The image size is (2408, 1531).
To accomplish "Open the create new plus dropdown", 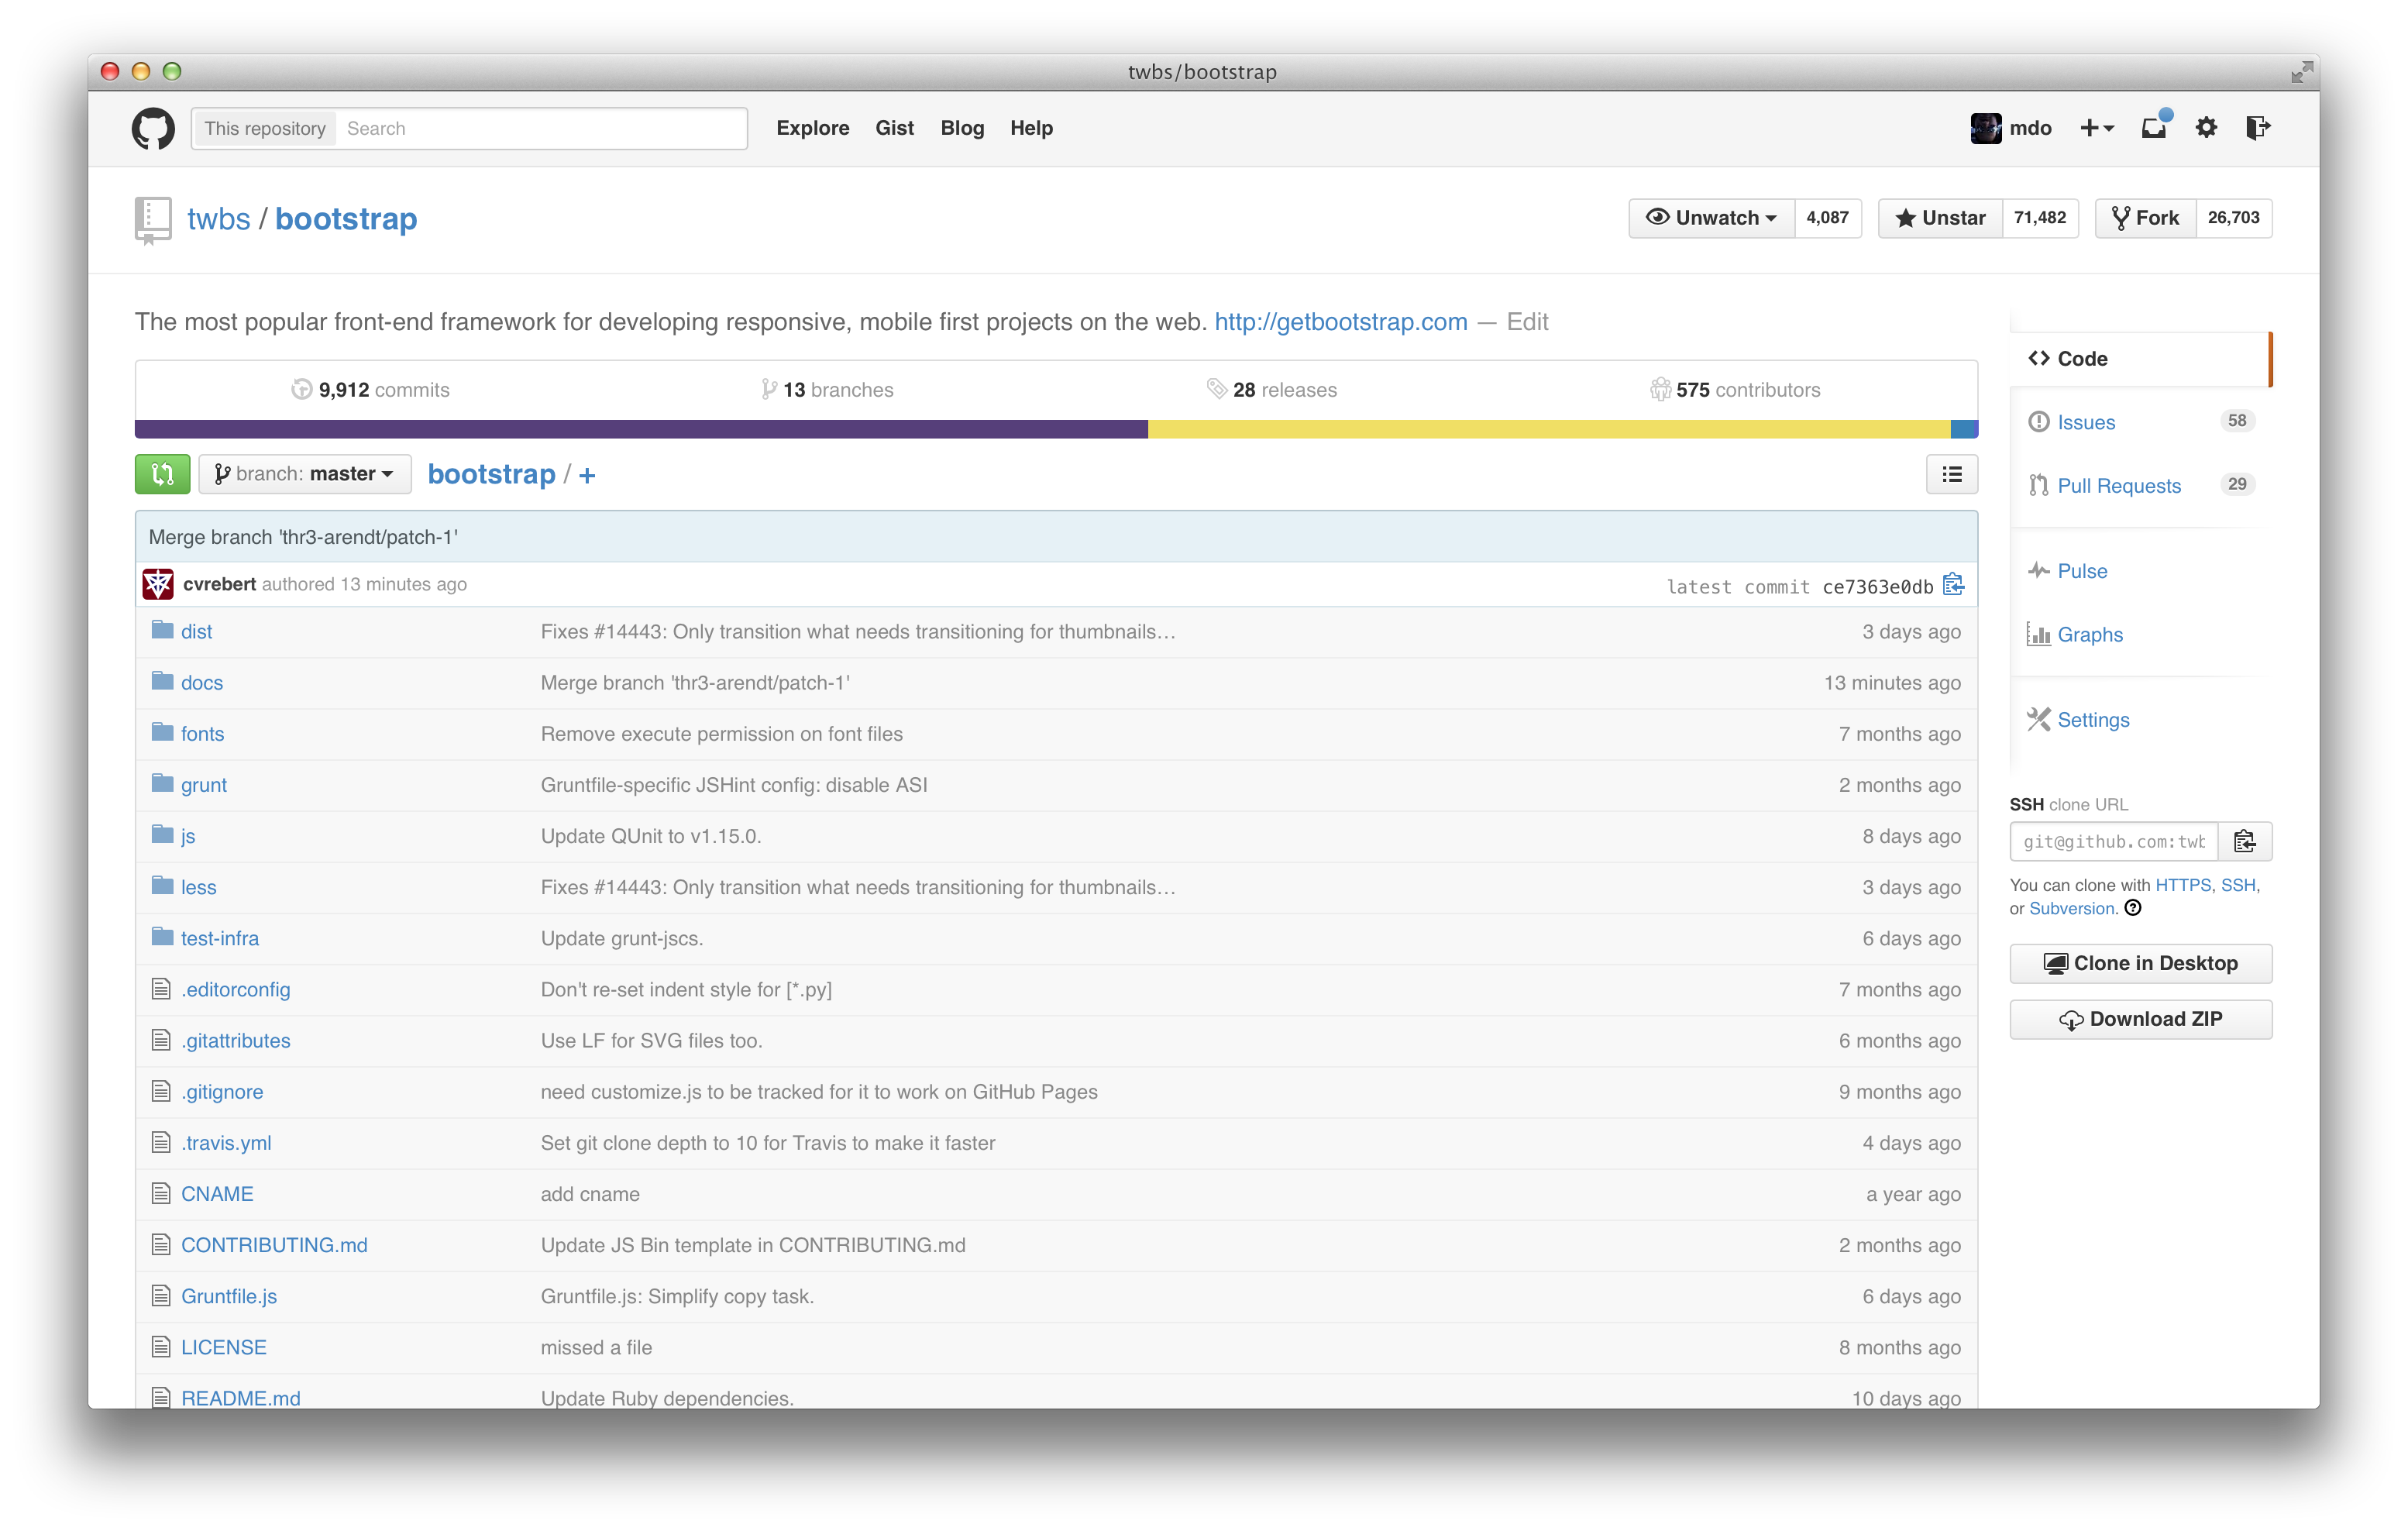I will [x=2096, y=128].
